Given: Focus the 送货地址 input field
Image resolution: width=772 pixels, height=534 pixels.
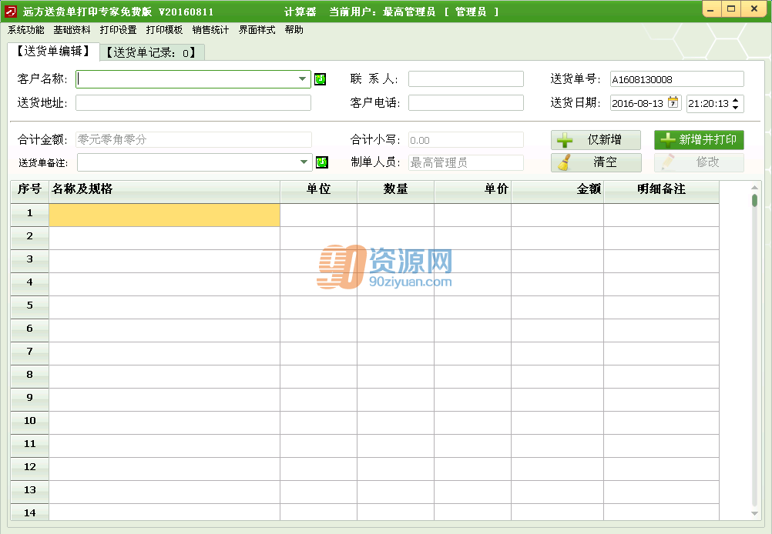Looking at the screenshot, I should [193, 103].
